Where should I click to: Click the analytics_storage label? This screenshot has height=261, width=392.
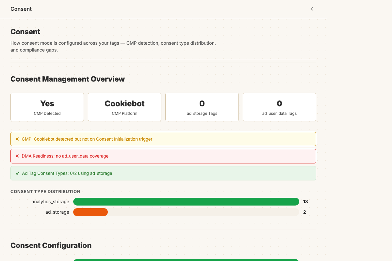[50, 202]
